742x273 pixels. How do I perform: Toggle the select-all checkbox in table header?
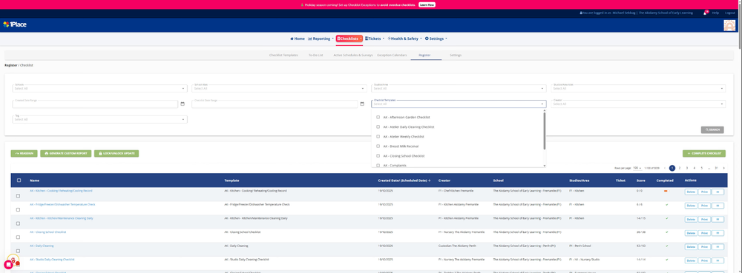pos(19,180)
